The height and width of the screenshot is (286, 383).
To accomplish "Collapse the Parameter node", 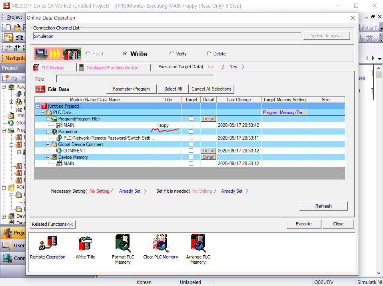I will (x=48, y=132).
